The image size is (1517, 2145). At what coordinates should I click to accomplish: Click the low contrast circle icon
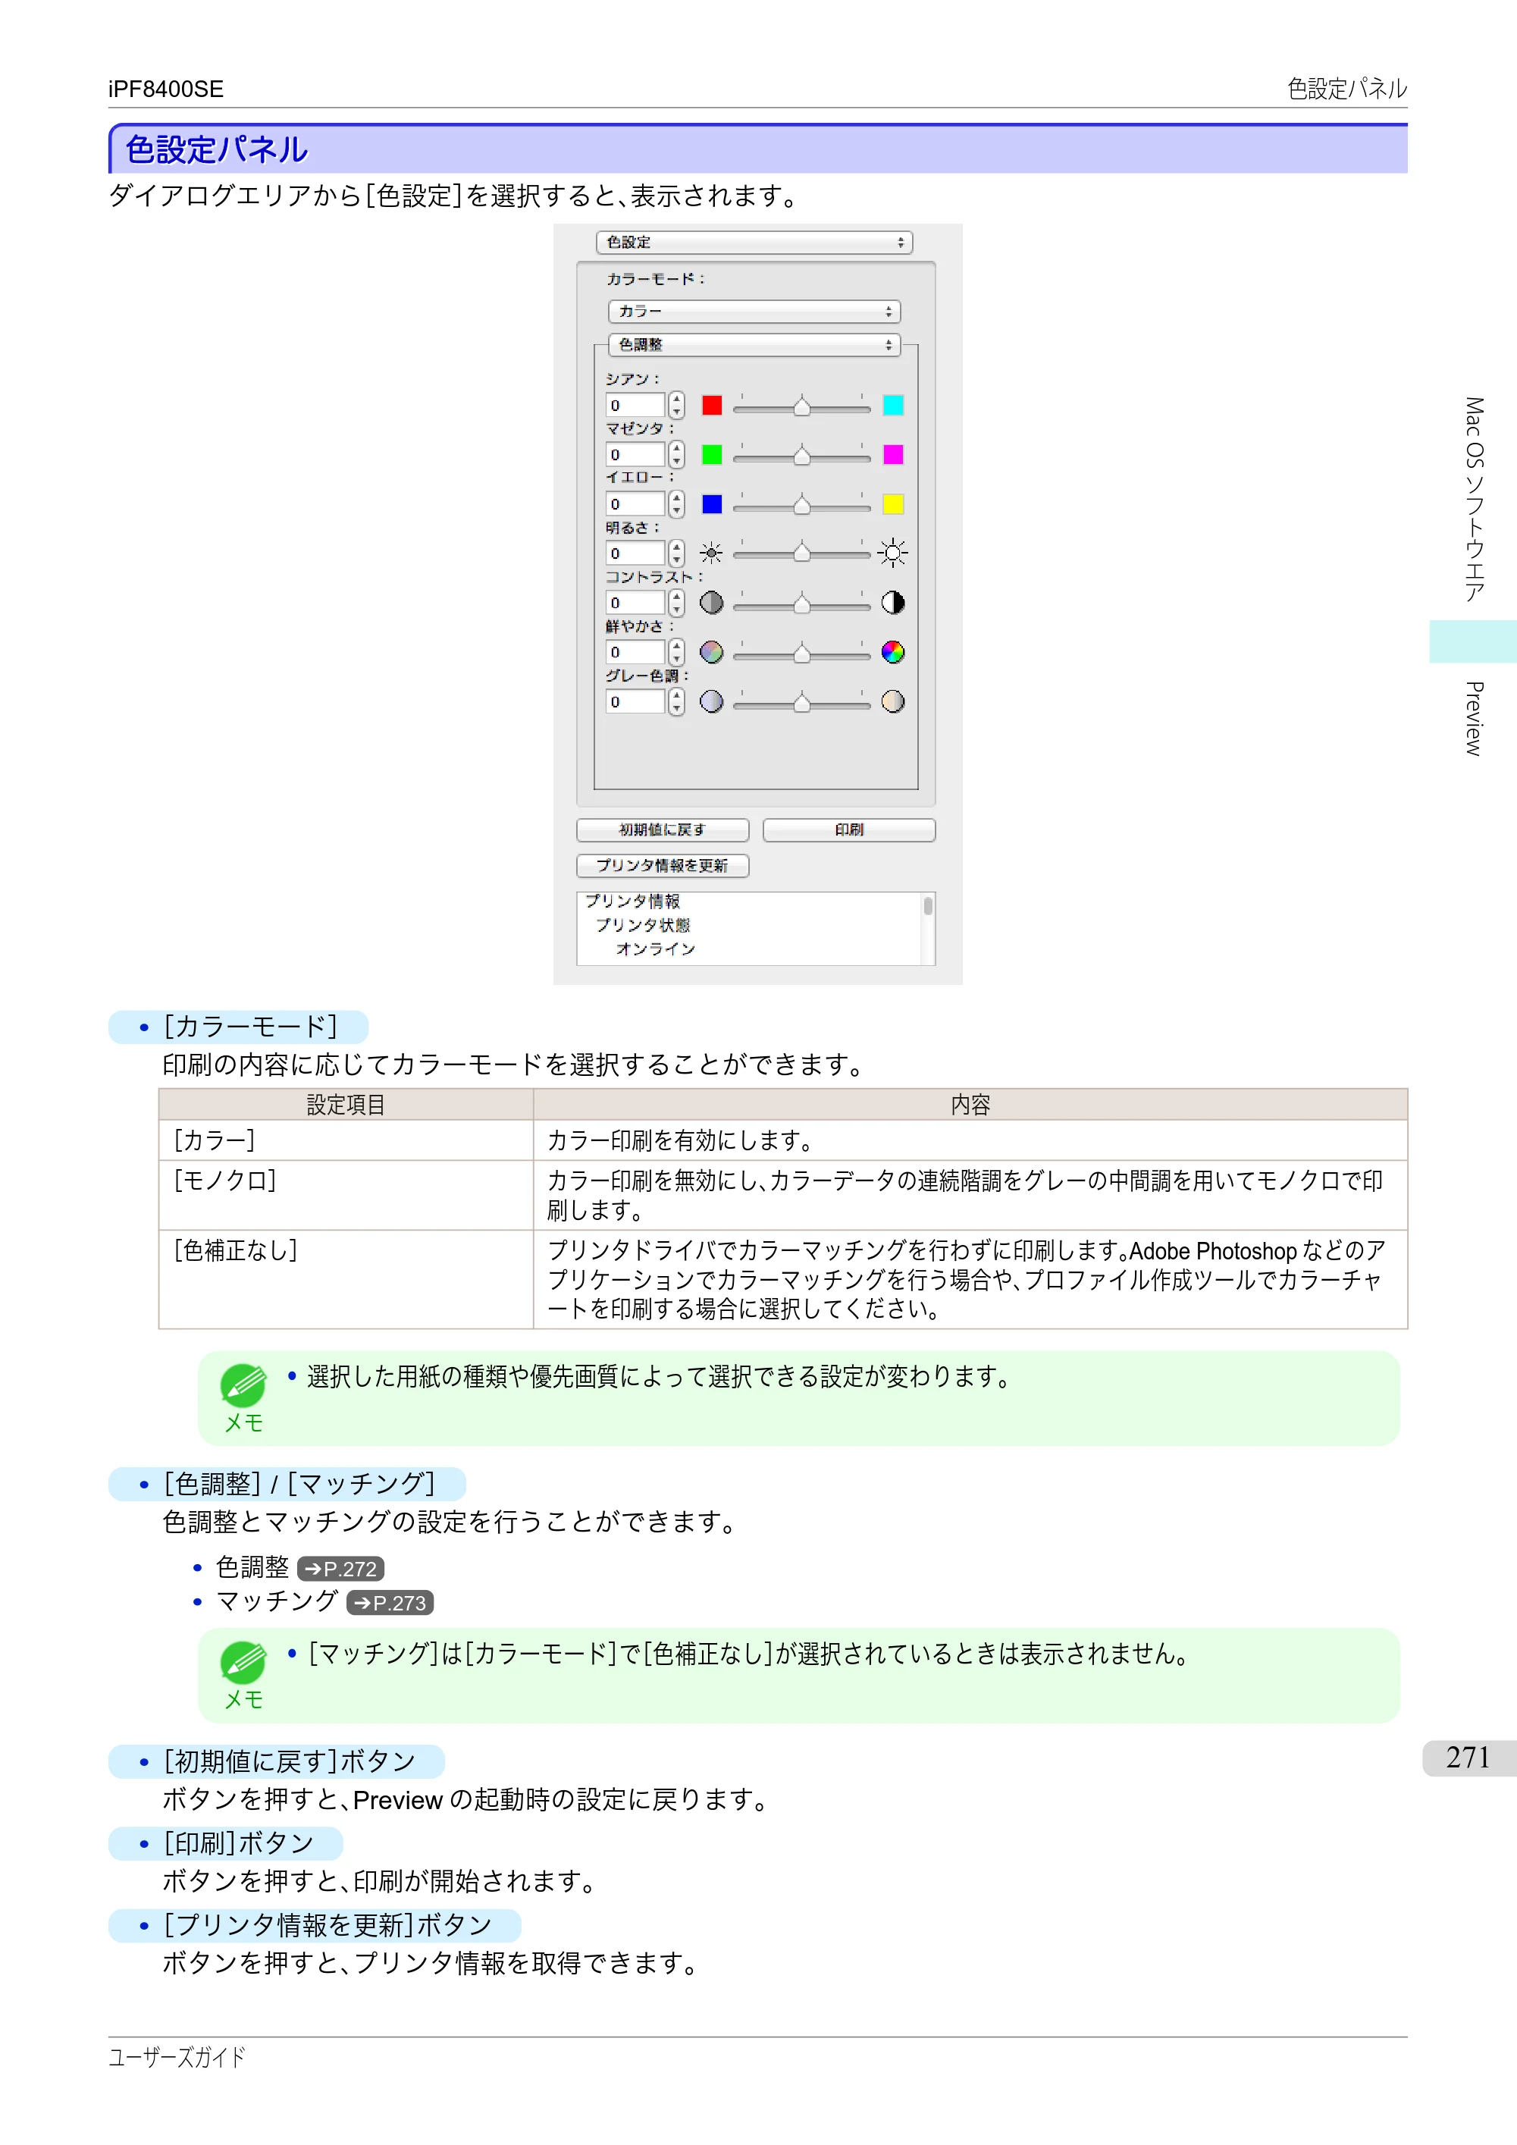(712, 603)
